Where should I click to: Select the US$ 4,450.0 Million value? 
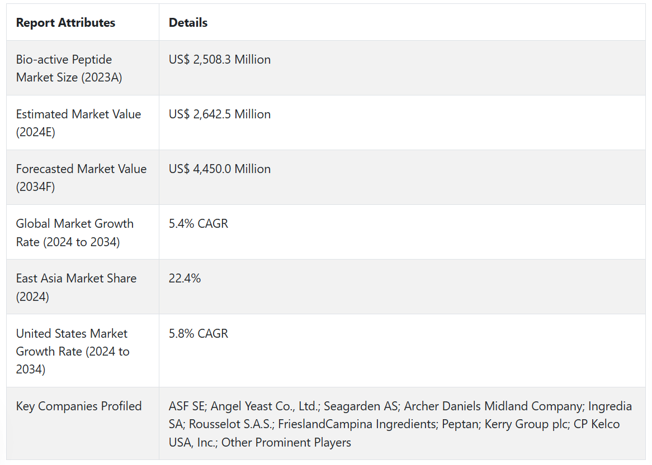coord(220,169)
